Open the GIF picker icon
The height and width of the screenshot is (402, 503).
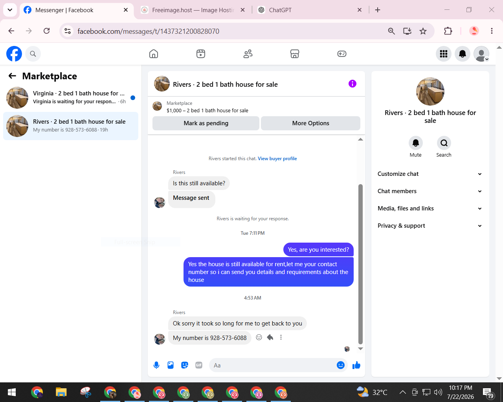[x=199, y=365]
